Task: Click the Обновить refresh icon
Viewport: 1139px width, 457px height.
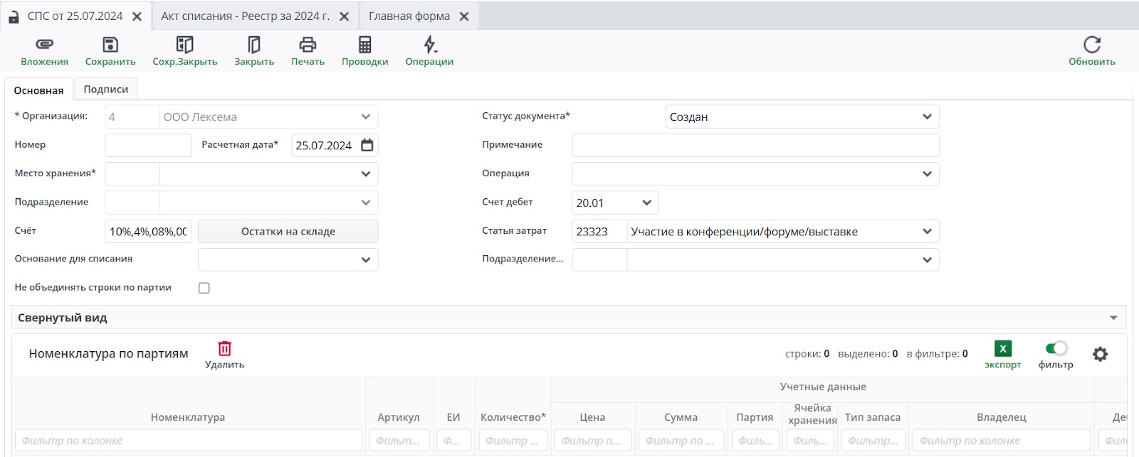Action: [1091, 45]
